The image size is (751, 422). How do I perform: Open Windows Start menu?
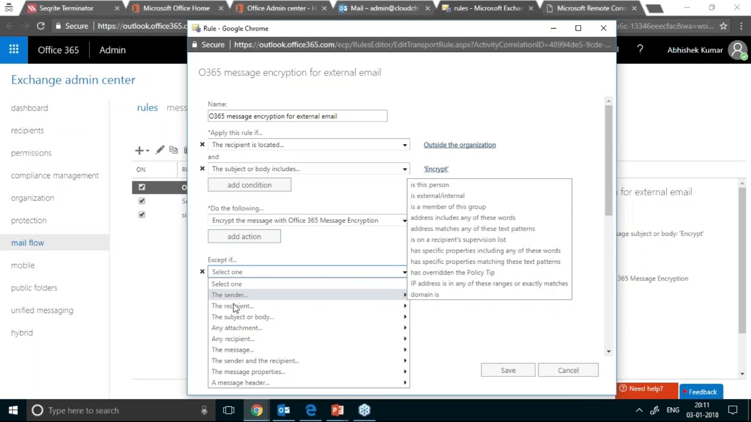click(x=13, y=410)
